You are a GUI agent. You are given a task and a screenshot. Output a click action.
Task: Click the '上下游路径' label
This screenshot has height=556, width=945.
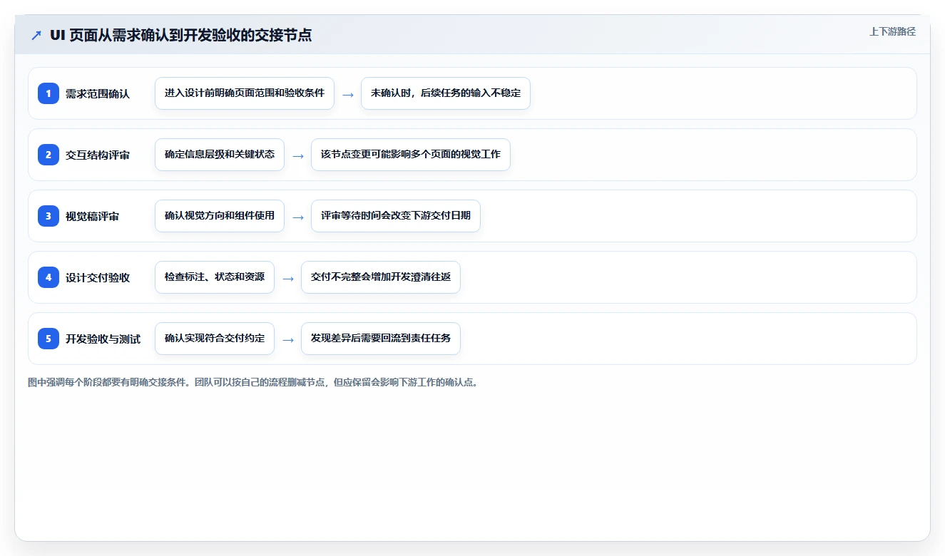(892, 31)
